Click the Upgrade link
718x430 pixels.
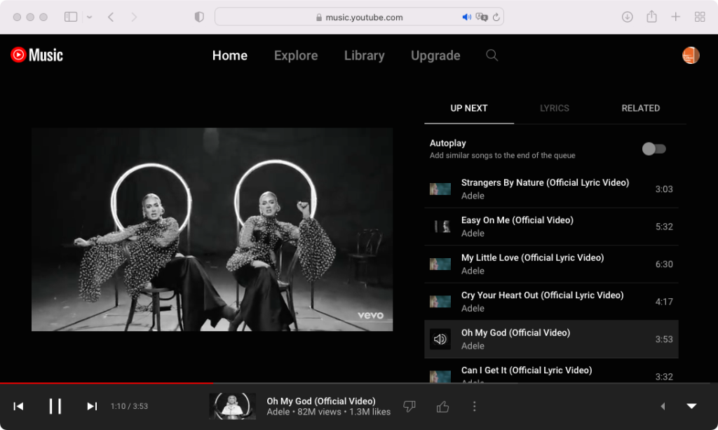tap(435, 55)
